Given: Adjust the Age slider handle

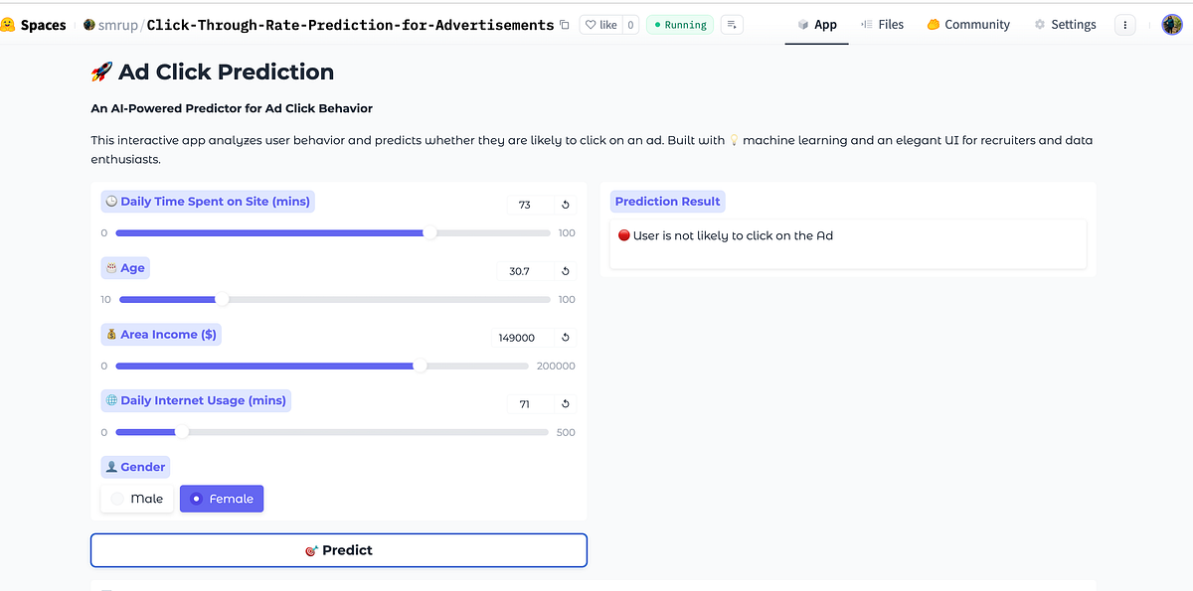Looking at the screenshot, I should [223, 298].
